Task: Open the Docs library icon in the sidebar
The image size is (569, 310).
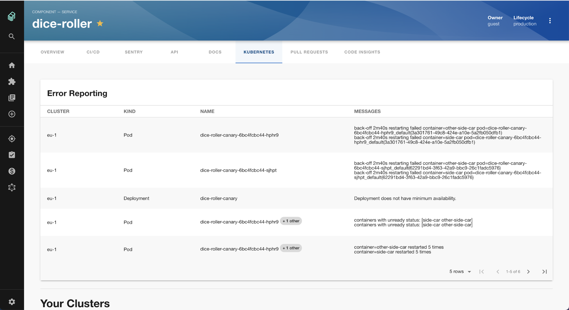Action: (12, 98)
